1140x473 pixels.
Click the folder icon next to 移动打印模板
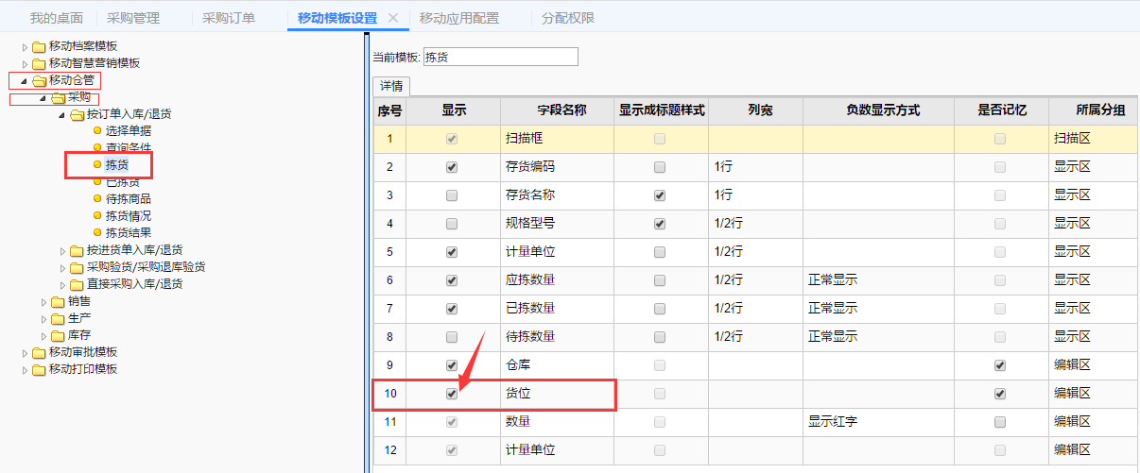coord(39,369)
